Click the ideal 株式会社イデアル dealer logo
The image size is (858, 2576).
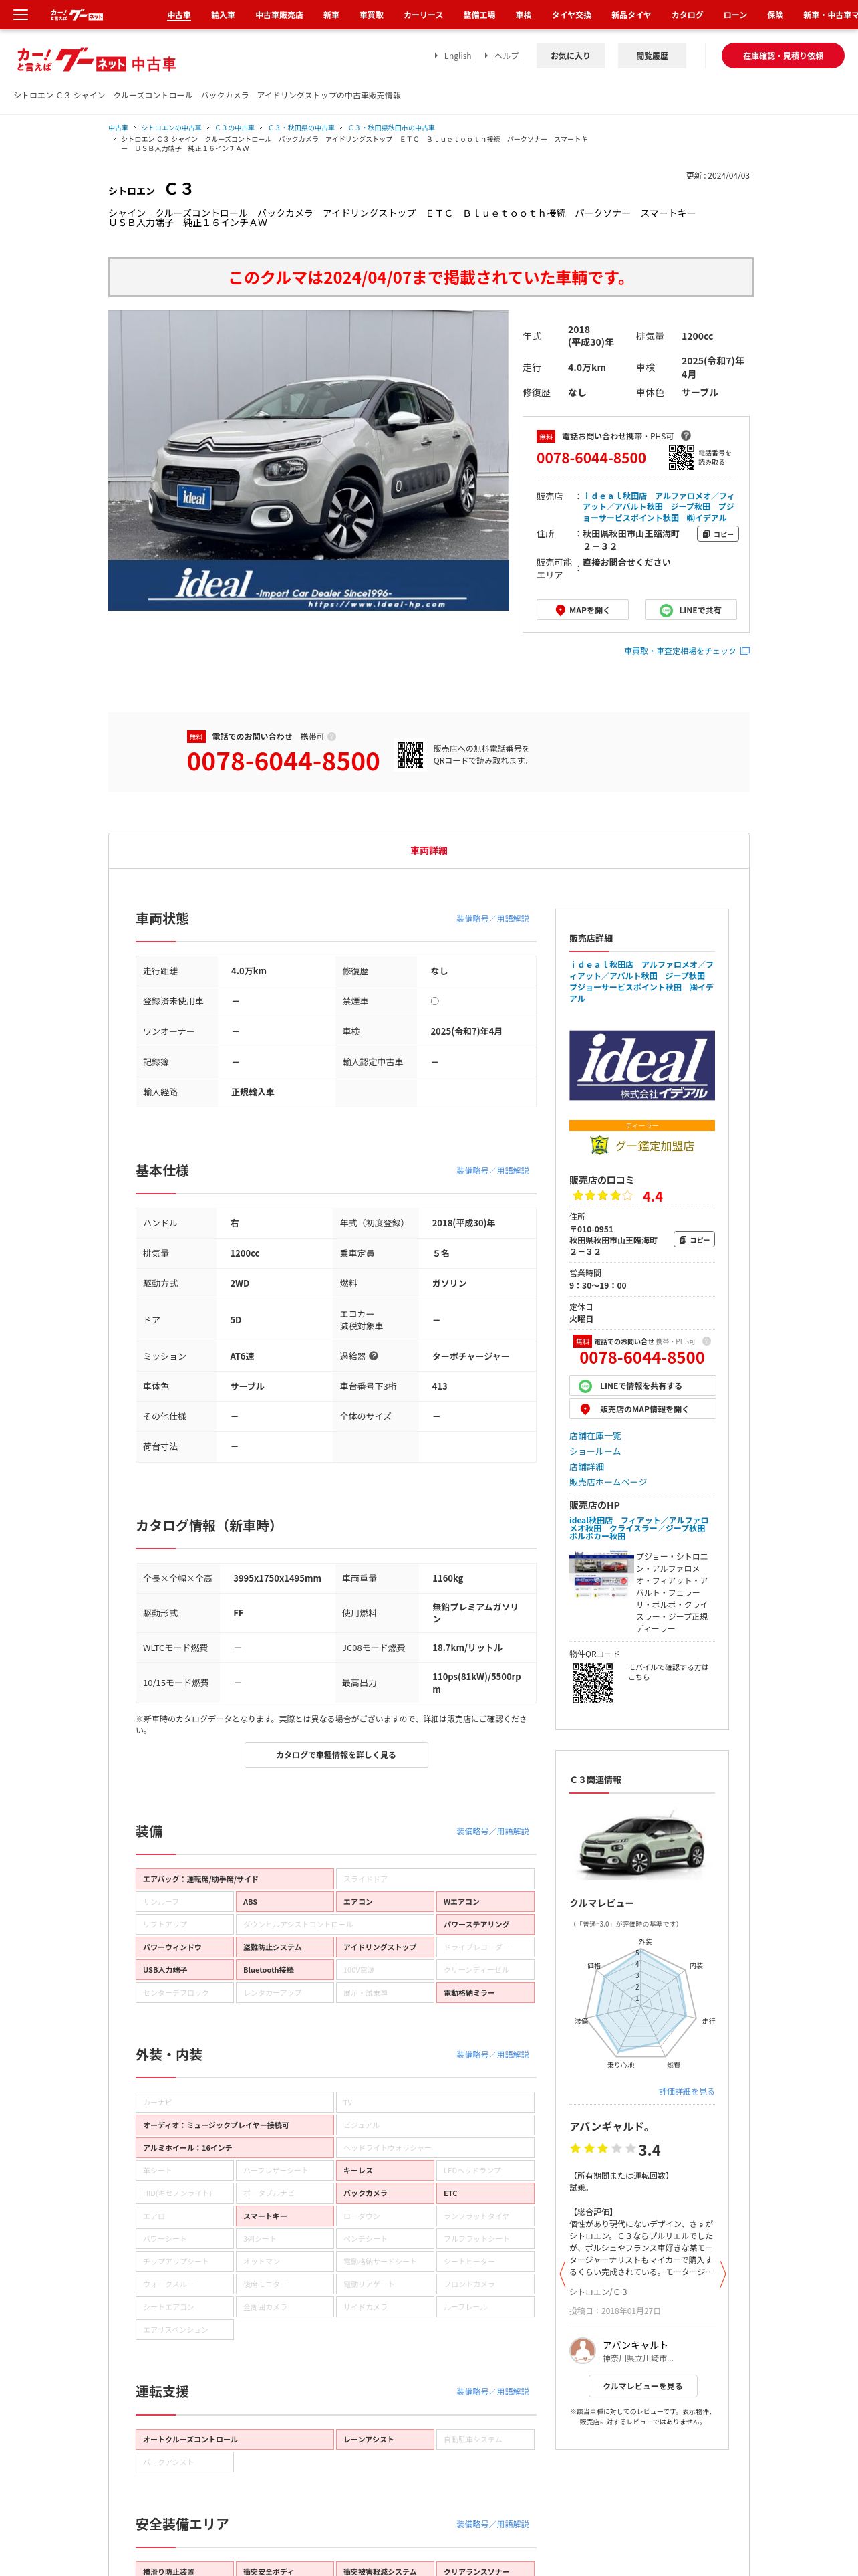(641, 1065)
